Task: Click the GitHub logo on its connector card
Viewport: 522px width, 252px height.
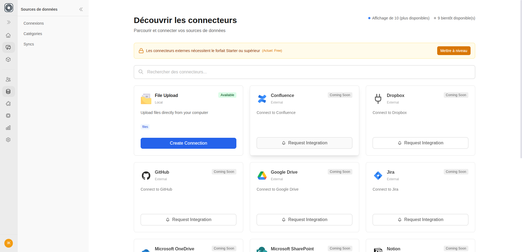Action: point(146,176)
